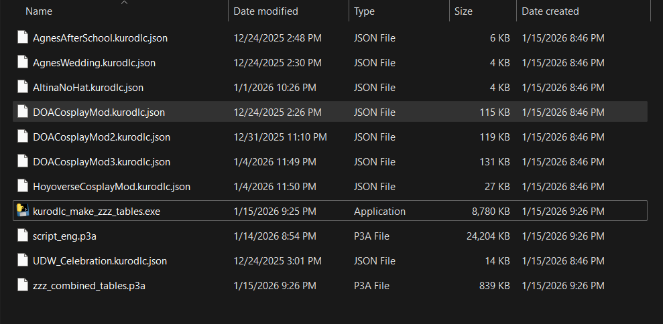Click the 1/14/2026 8:54 PM modified date
This screenshot has width=663, height=324.
pyautogui.click(x=275, y=236)
